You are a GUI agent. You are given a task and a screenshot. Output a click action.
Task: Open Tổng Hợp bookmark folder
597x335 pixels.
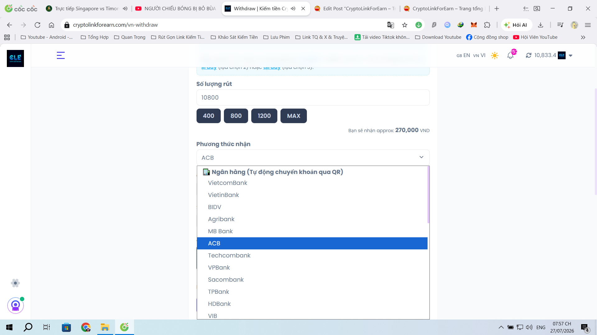[95, 37]
